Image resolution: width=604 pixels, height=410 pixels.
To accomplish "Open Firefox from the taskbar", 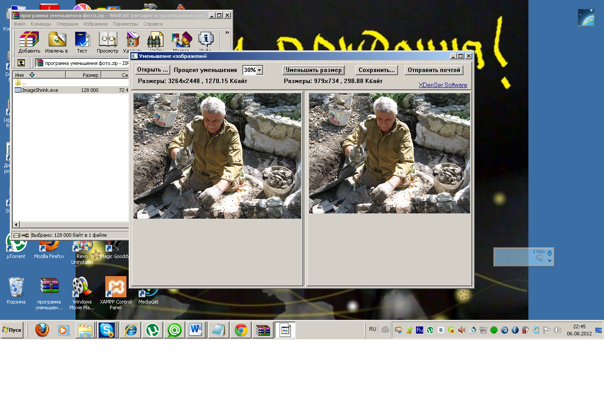I will (42, 330).
